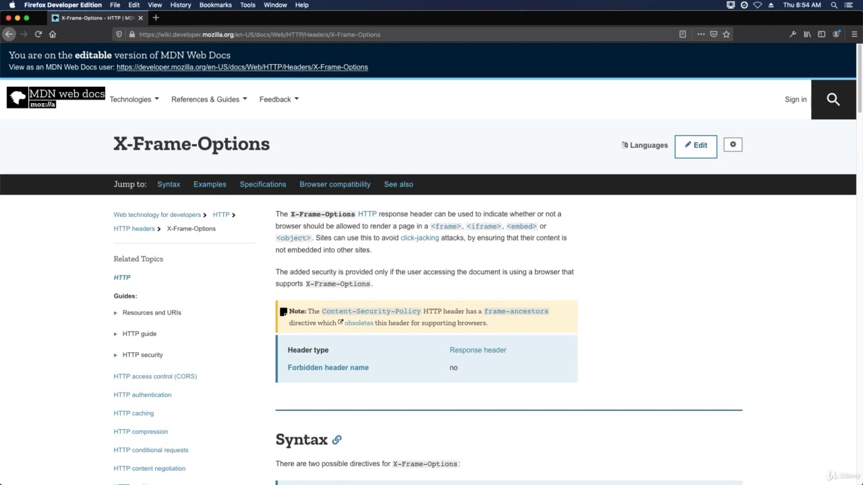Click the eject icon in menu bar
The height and width of the screenshot is (485, 863).
771,5
